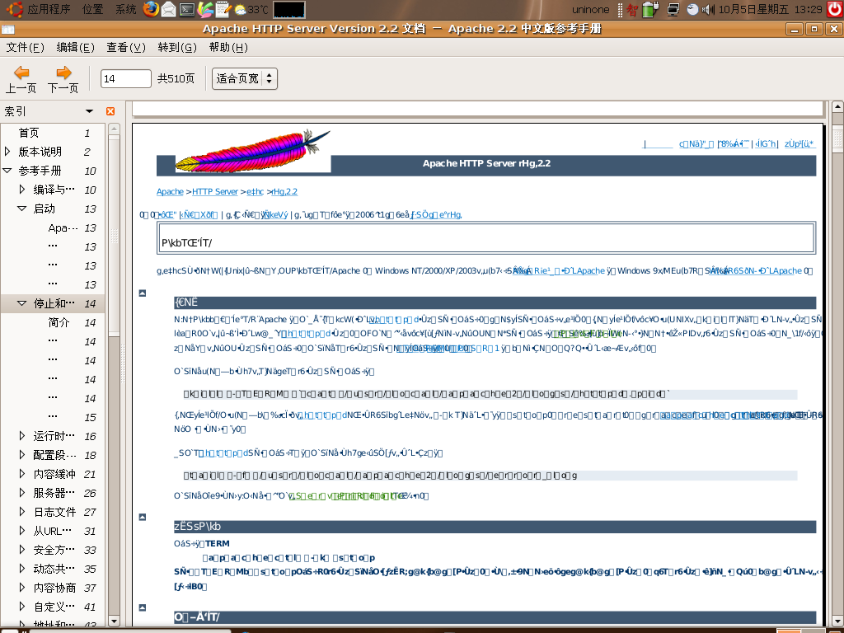This screenshot has width=844, height=633.
Task: Click the window menu icon in title bar
Action: point(8,29)
